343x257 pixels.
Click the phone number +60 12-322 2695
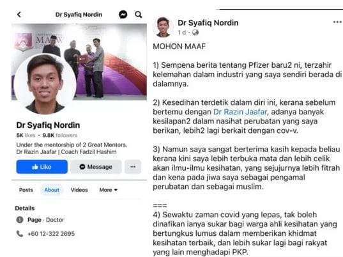click(x=51, y=234)
